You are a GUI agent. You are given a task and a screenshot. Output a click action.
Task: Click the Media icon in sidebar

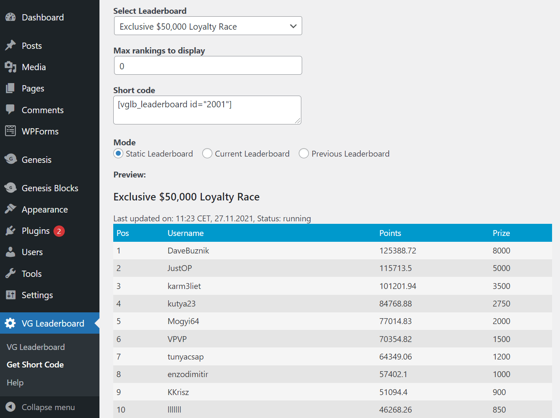tap(10, 67)
